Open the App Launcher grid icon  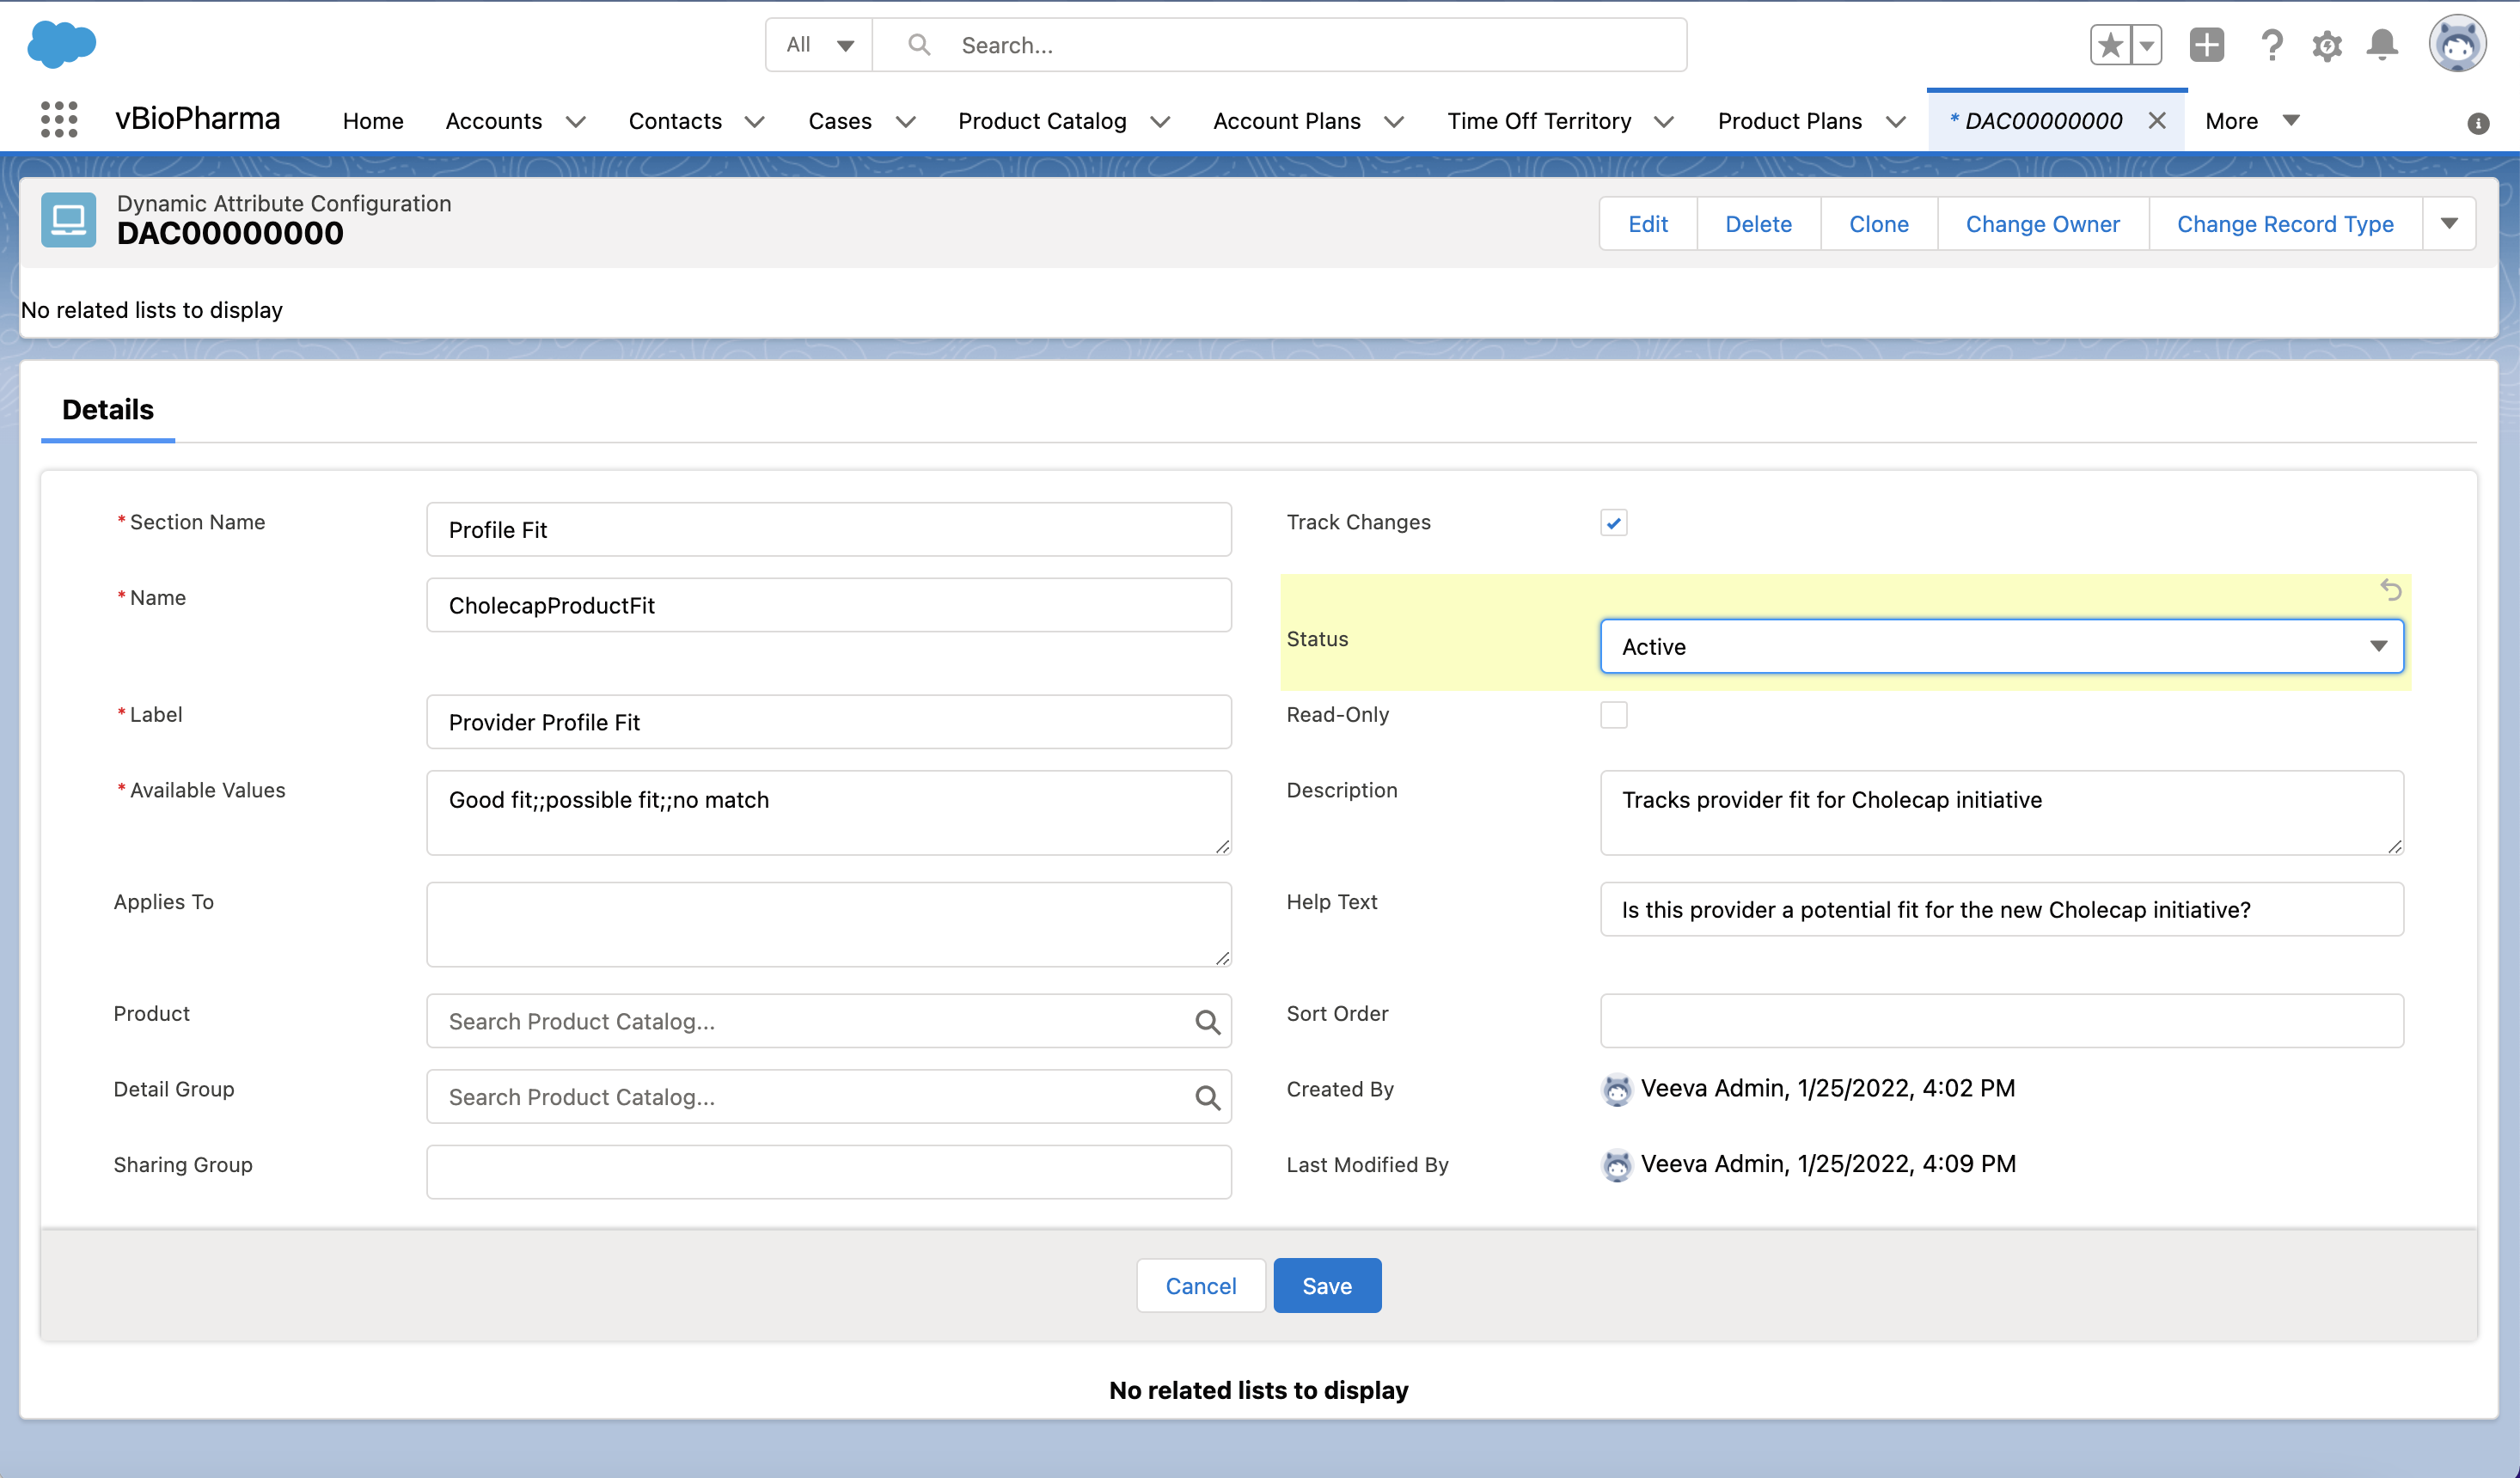click(x=59, y=120)
